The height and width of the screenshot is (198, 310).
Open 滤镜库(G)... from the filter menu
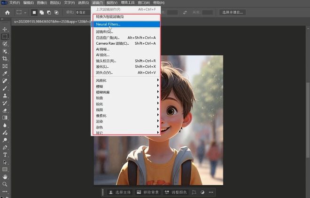(126, 32)
